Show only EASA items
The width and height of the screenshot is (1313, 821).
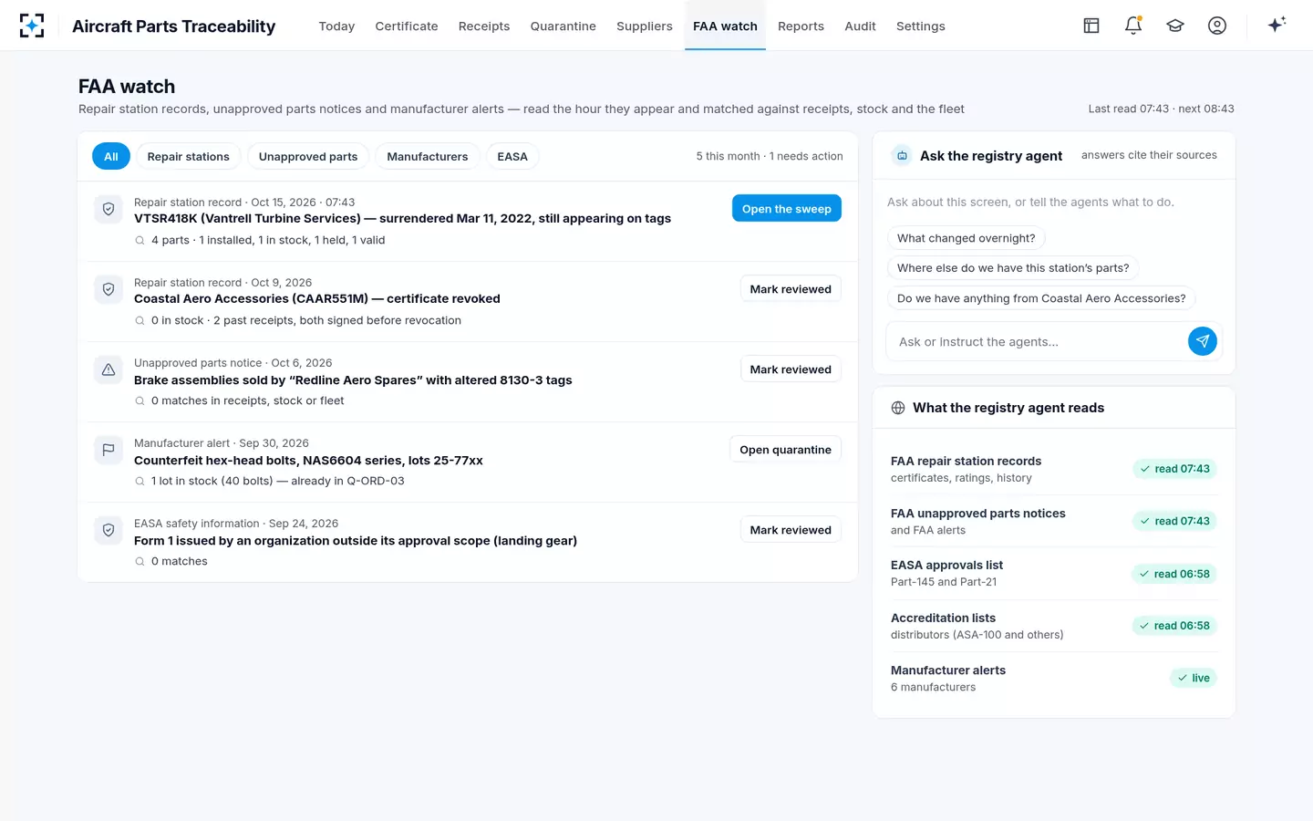coord(512,157)
